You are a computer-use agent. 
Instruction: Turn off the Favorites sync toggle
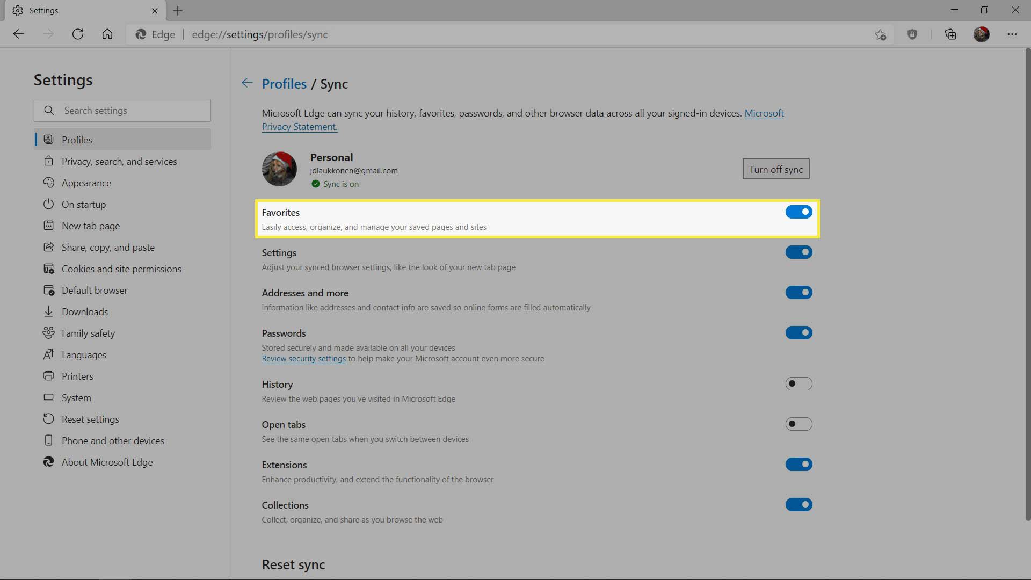point(798,212)
